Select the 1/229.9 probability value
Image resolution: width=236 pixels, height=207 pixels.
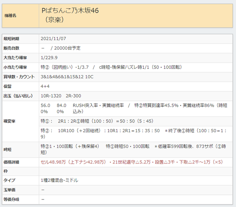tap(49, 58)
